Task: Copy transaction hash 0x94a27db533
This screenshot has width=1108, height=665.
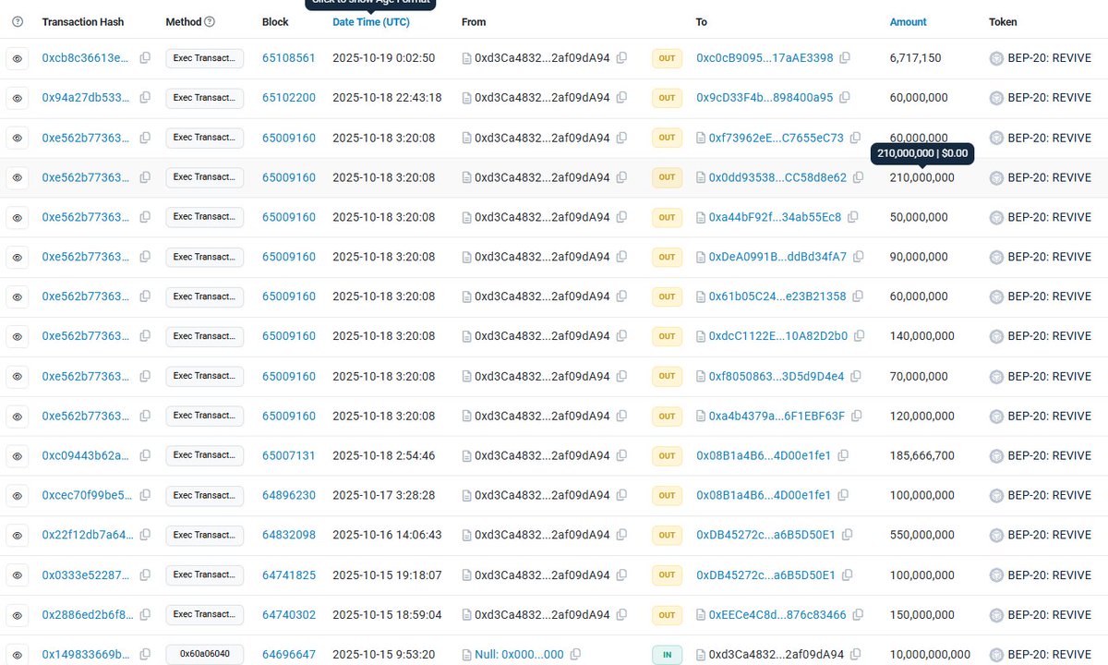Action: pyautogui.click(x=145, y=98)
